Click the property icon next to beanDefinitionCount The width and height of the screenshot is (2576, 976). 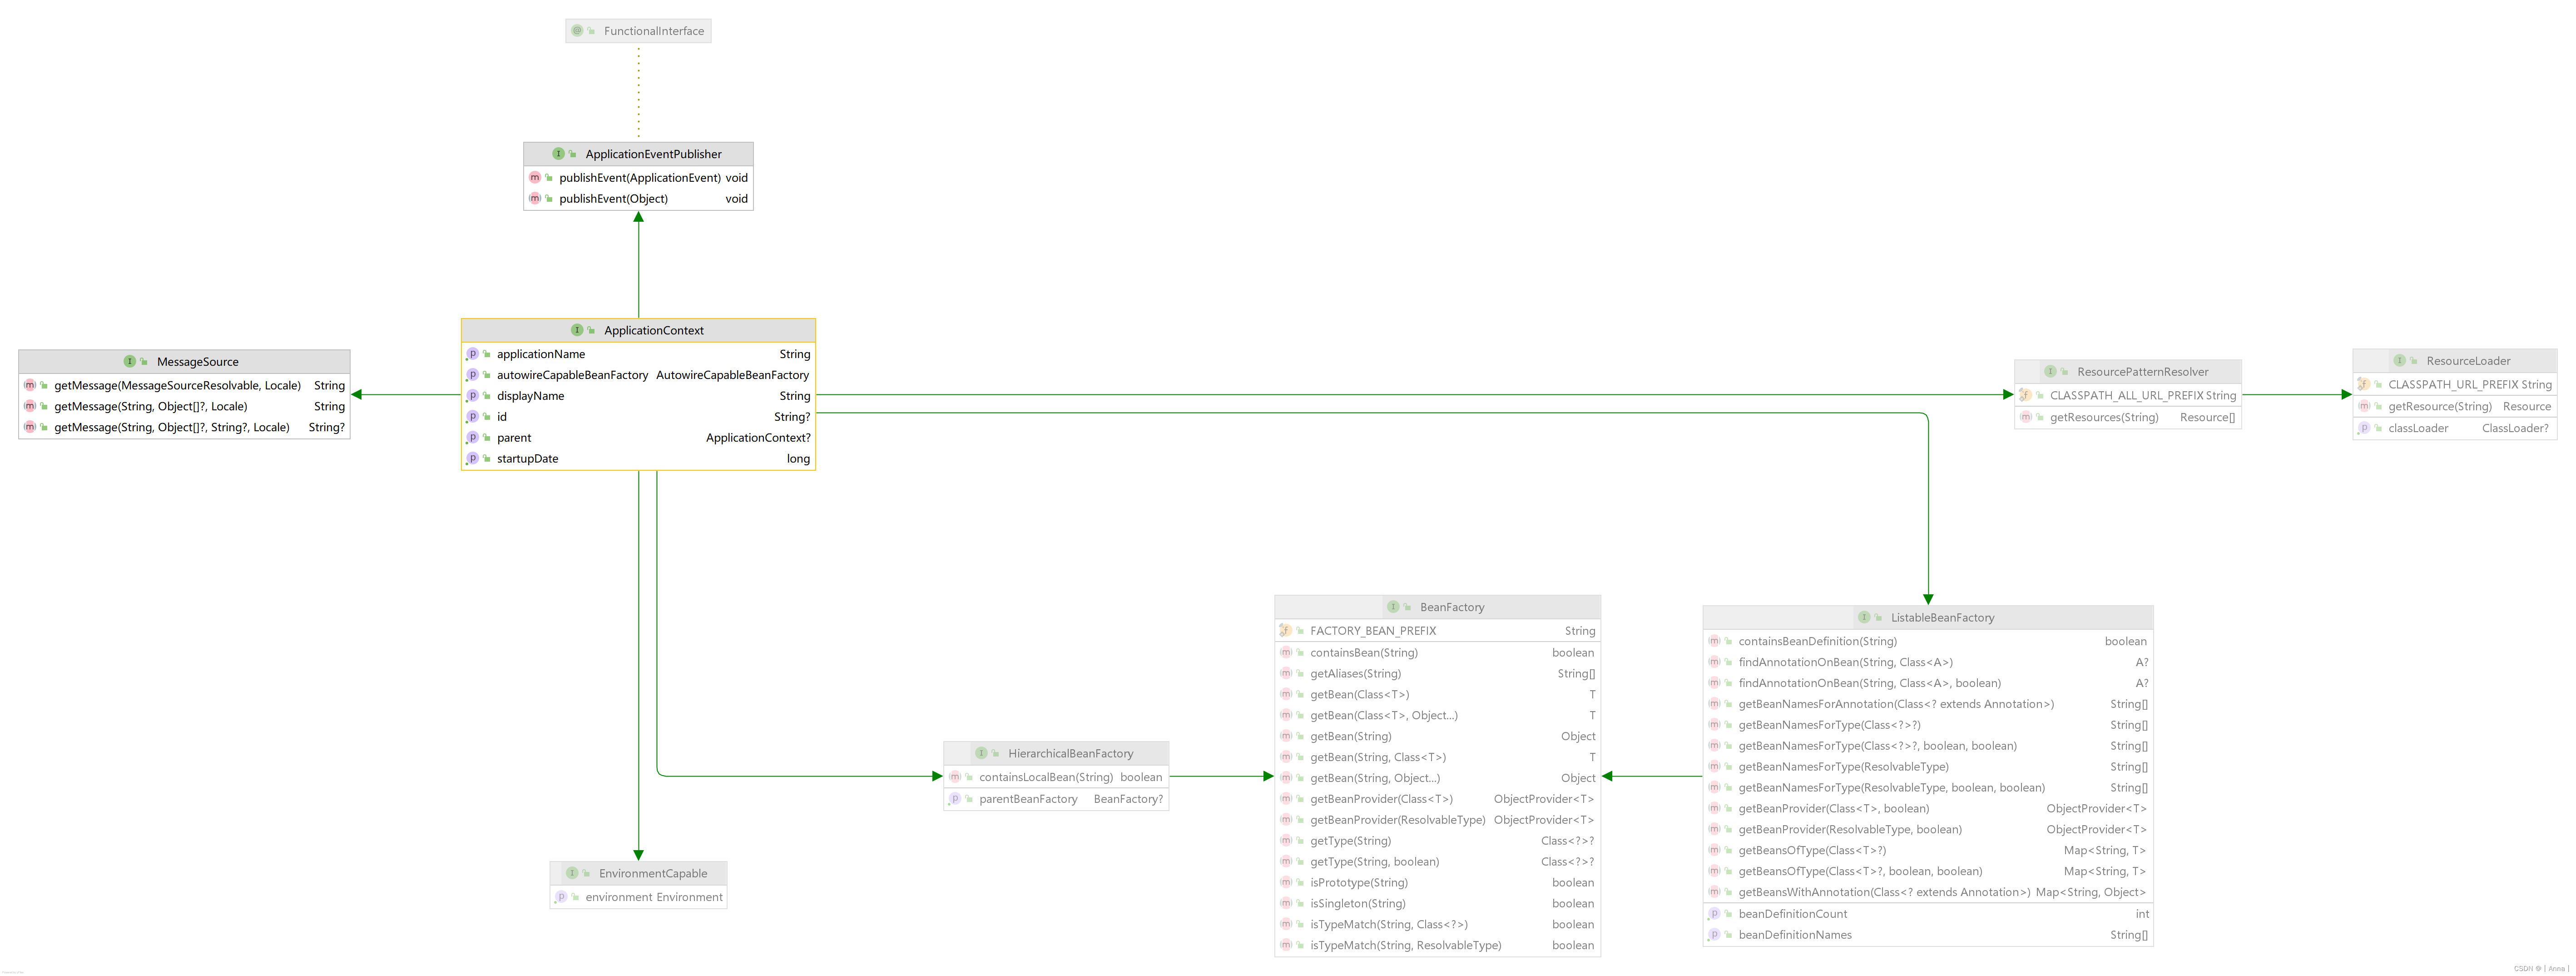point(1714,914)
